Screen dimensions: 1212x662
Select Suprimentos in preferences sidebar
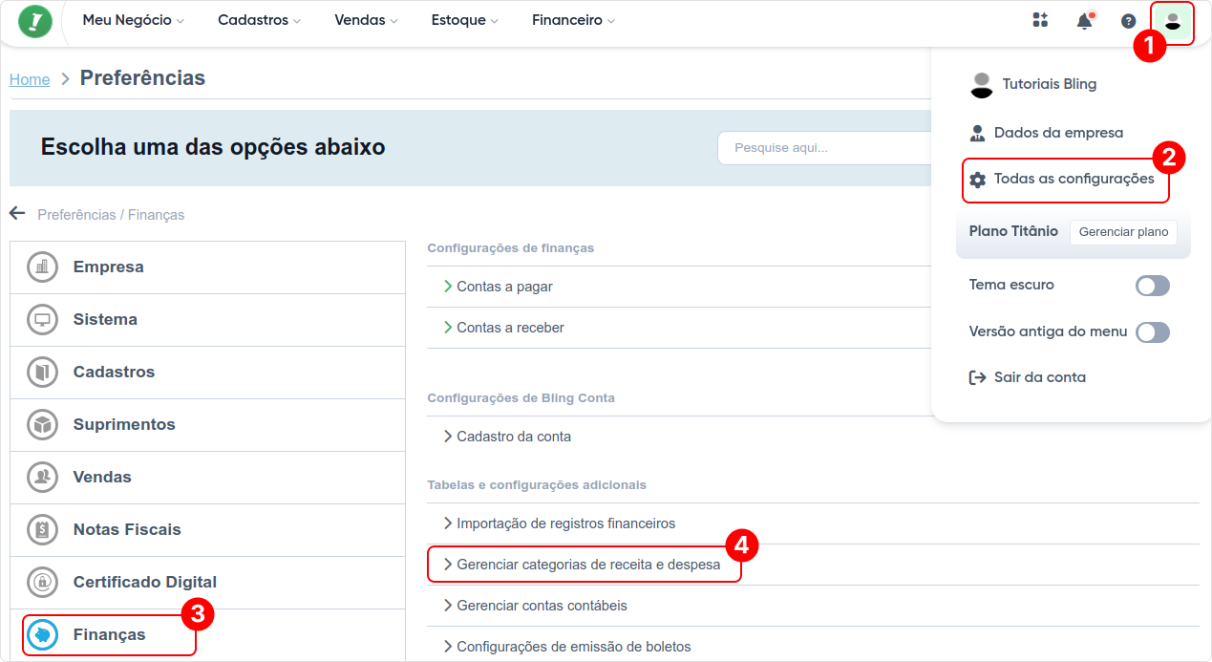click(x=207, y=425)
